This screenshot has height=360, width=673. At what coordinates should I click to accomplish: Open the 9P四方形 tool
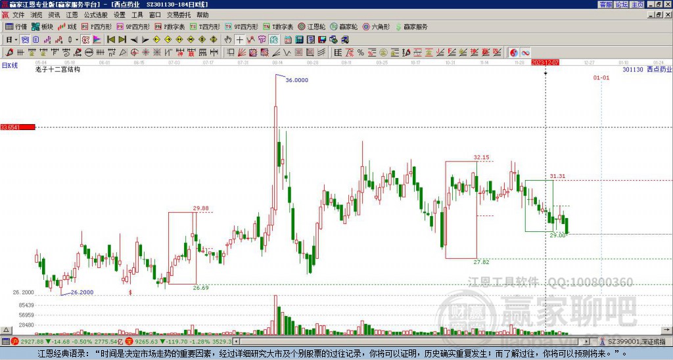click(133, 26)
